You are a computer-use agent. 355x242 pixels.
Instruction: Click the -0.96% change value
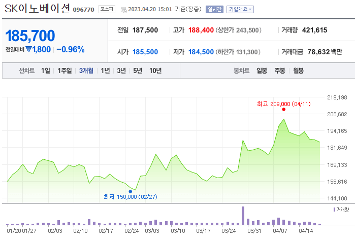(x=71, y=49)
